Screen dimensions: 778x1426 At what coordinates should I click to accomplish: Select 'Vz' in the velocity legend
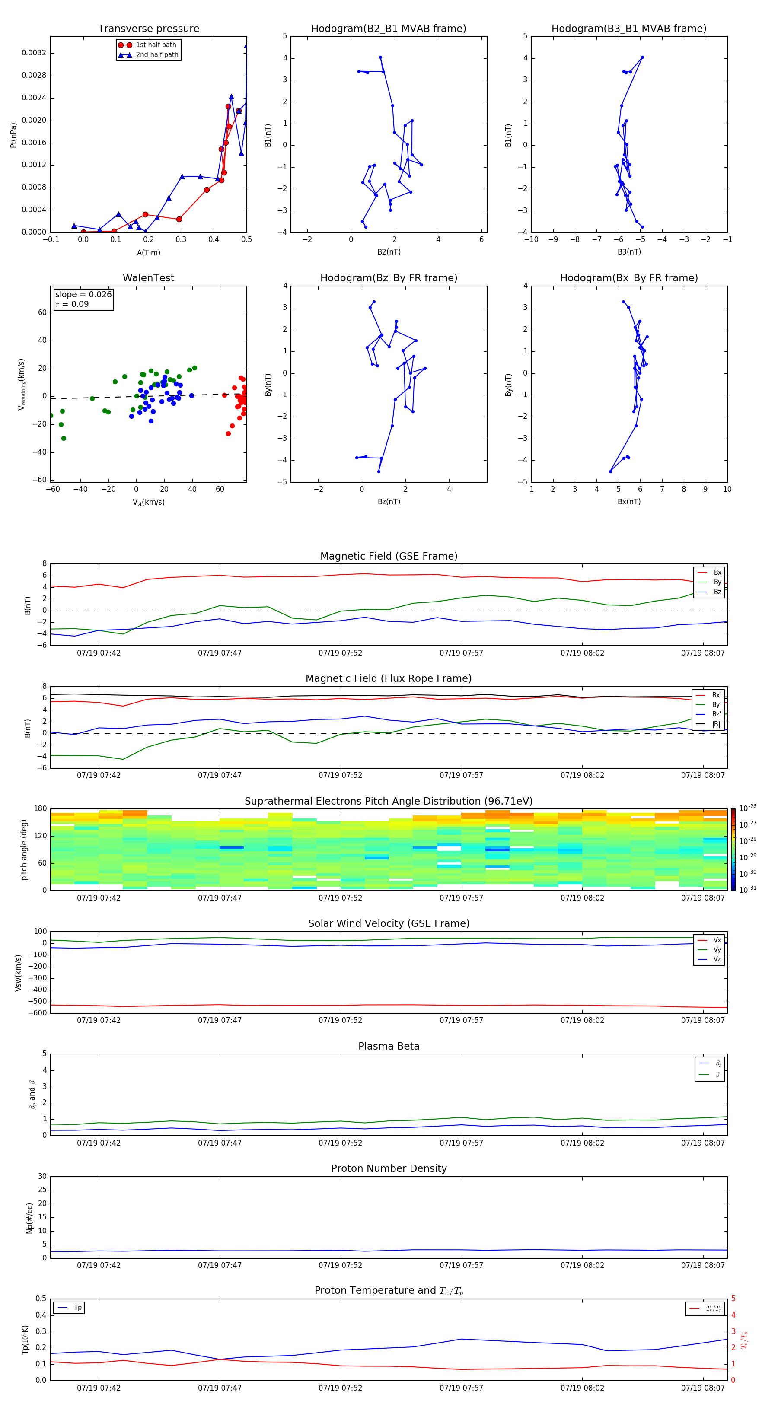(x=709, y=959)
